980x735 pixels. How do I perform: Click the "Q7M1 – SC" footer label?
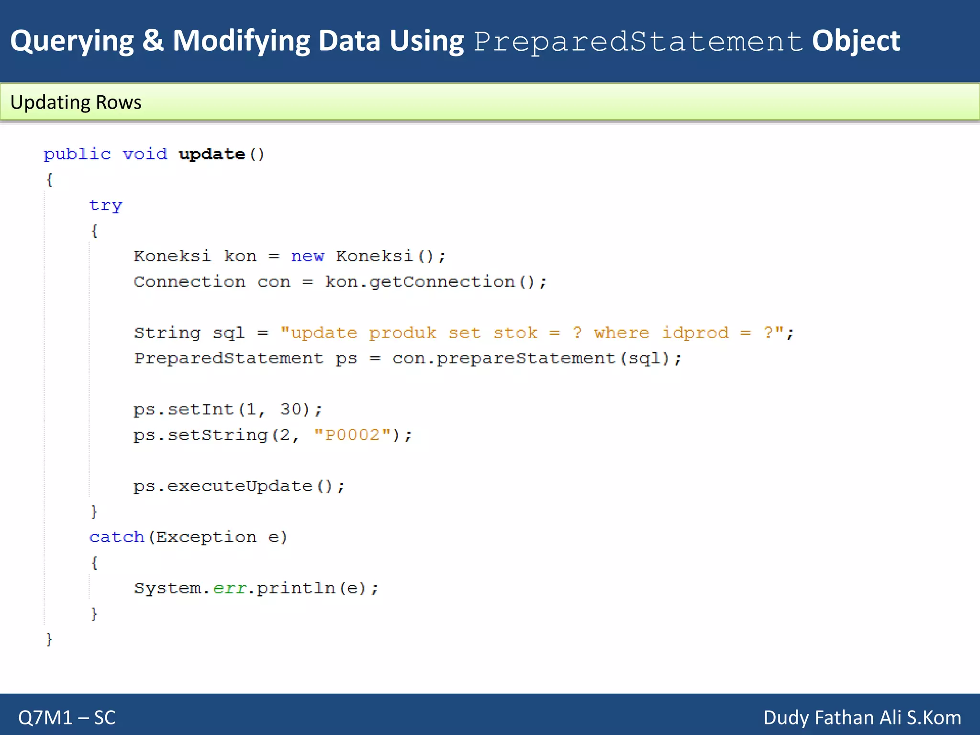(x=67, y=717)
